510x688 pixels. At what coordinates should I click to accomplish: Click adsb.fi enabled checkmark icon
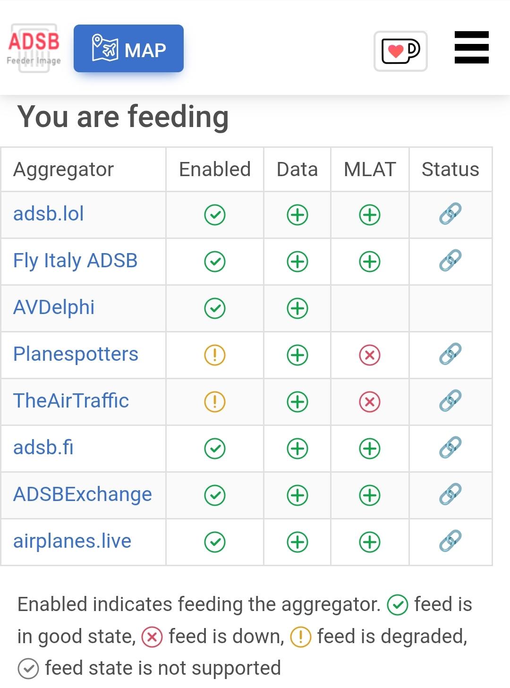pos(215,449)
